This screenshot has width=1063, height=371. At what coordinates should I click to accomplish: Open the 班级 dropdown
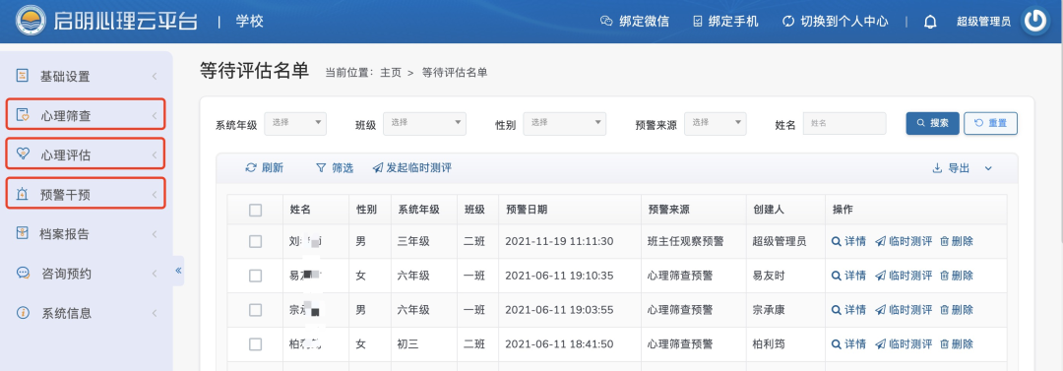tap(425, 123)
